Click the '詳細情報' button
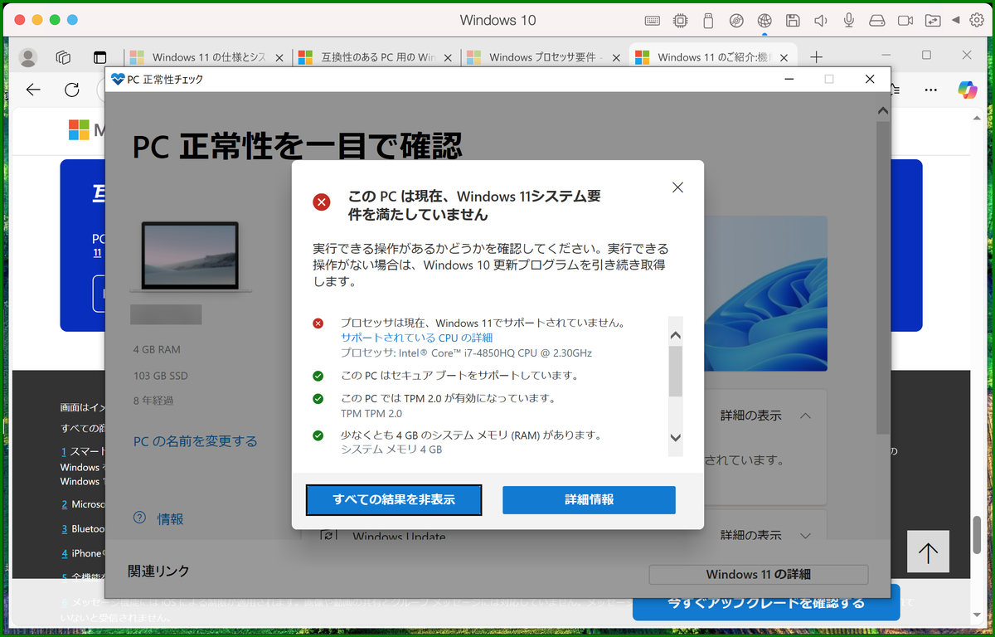 589,500
